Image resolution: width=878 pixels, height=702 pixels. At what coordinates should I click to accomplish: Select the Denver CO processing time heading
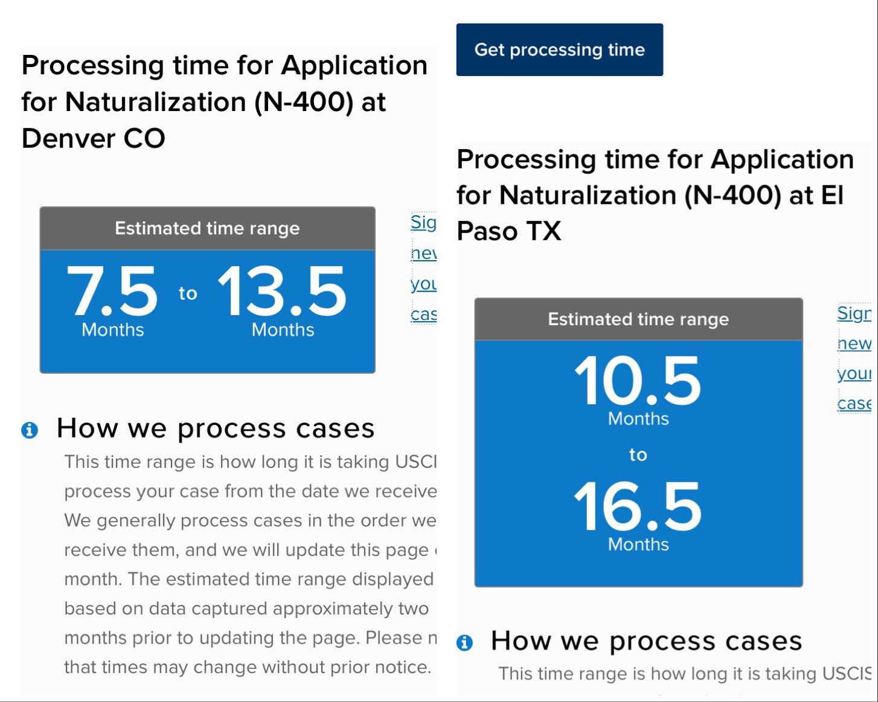point(224,101)
